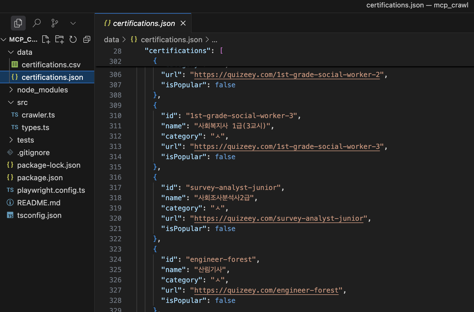
Task: Click the sticky scroll line 302 brace
Action: pos(155,61)
